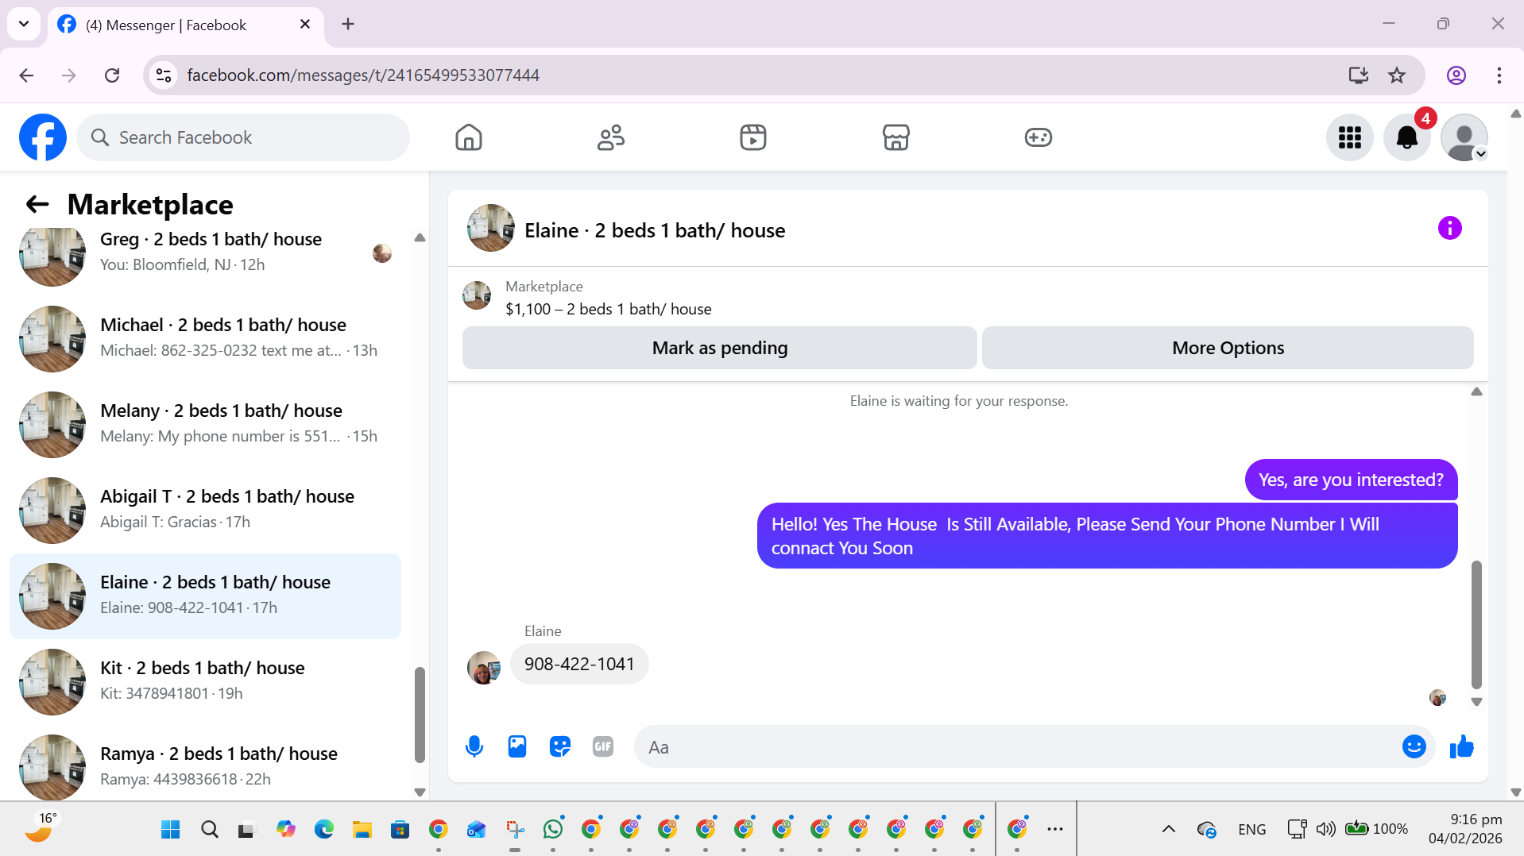The height and width of the screenshot is (856, 1524).
Task: Open the Marketplace storefront icon
Action: point(896,137)
